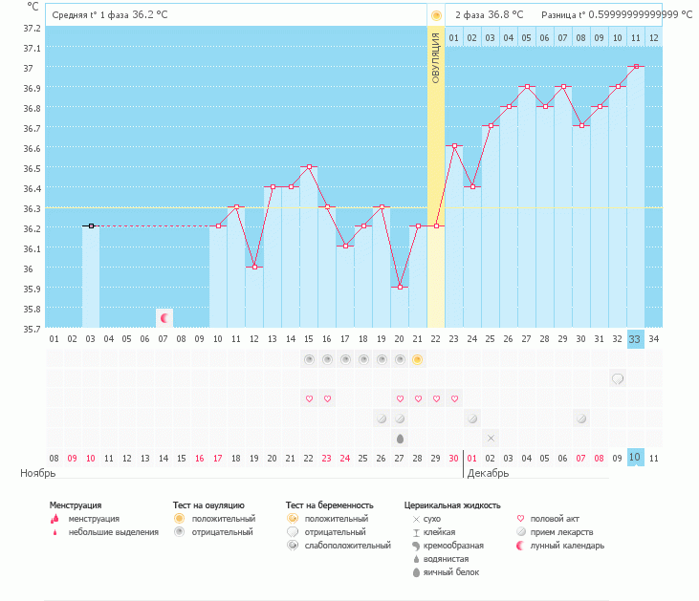The width and height of the screenshot is (699, 601).
Task: Click the first temperature point on cycle day 03
Action: [x=91, y=226]
